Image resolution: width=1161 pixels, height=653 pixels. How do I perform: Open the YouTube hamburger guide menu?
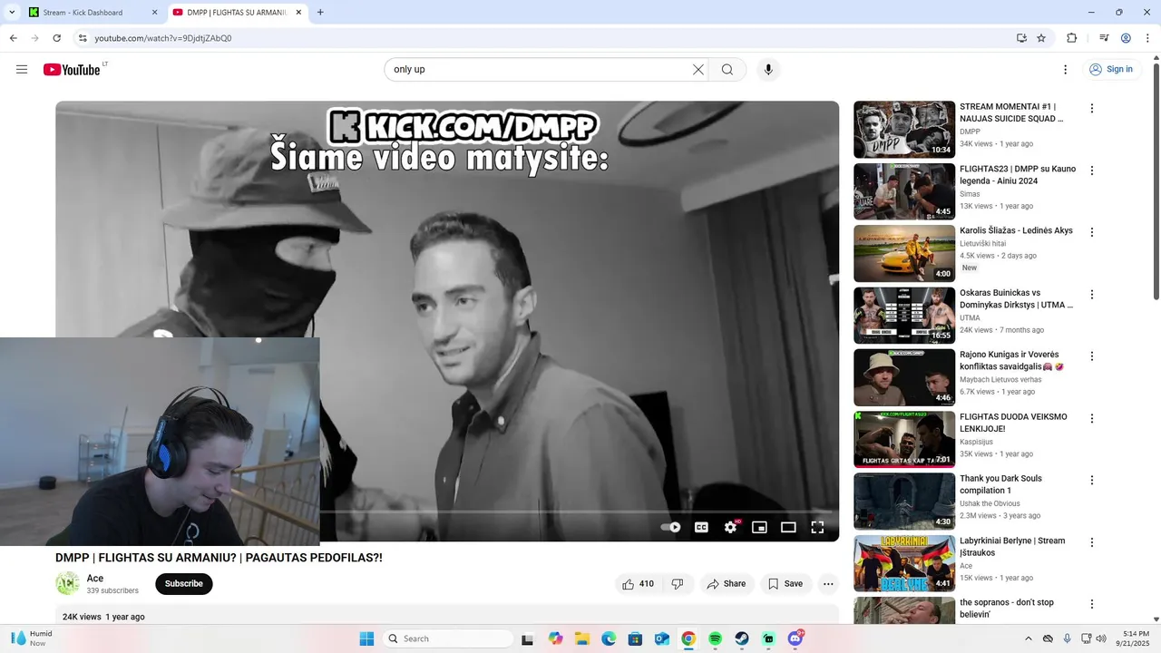pyautogui.click(x=22, y=70)
